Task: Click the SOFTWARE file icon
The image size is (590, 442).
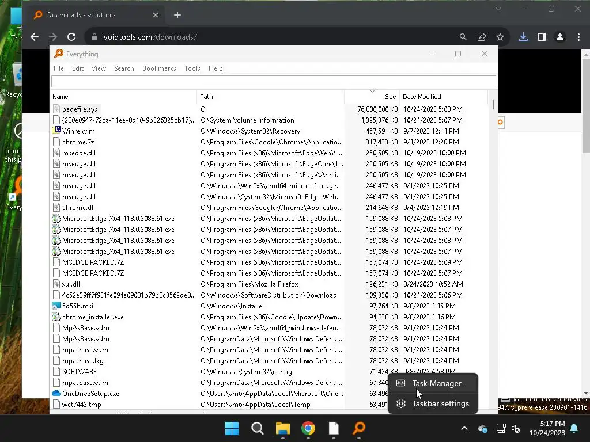Action: click(56, 371)
